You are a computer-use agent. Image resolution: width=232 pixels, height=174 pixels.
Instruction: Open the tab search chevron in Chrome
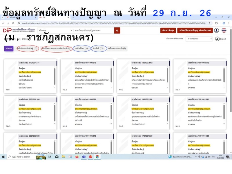(x=3, y=17)
